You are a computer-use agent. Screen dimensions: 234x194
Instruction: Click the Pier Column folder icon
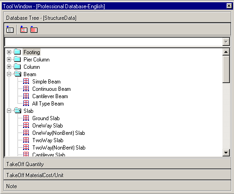pos(18,59)
